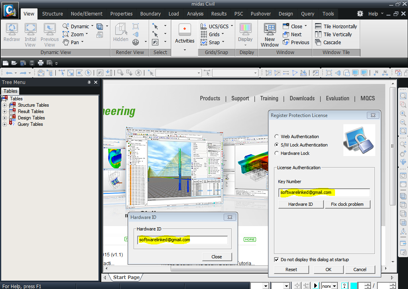Open the Activities panel icon
Screen dimensions: 408x289
(x=185, y=30)
